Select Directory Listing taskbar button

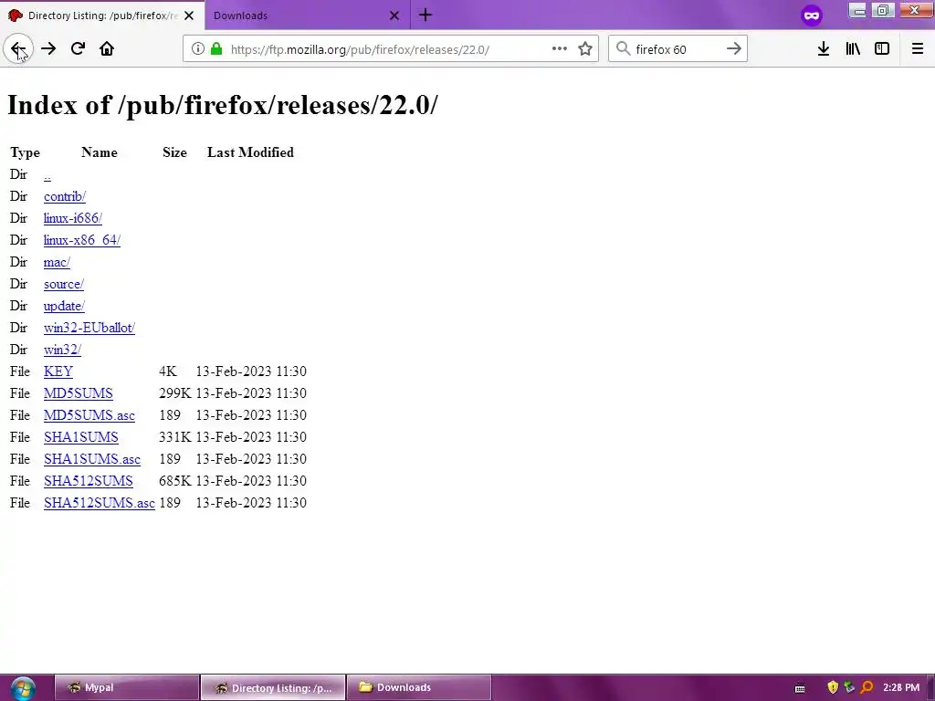point(272,687)
